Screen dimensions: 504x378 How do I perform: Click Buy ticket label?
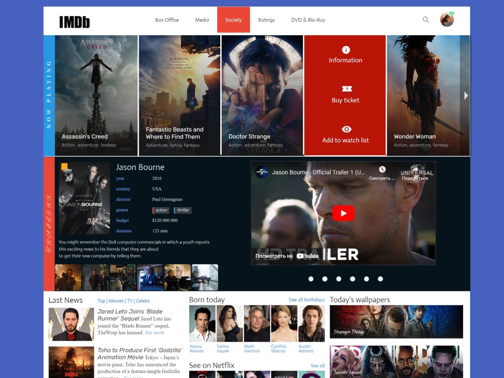click(346, 100)
